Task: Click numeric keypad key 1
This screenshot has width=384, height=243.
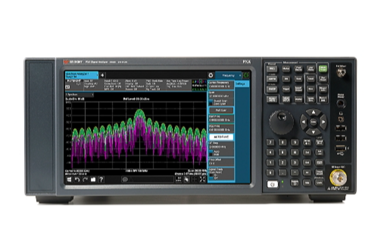Action: [x=270, y=162]
